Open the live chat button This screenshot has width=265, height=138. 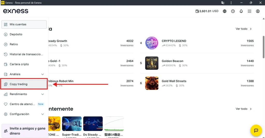[256, 130]
